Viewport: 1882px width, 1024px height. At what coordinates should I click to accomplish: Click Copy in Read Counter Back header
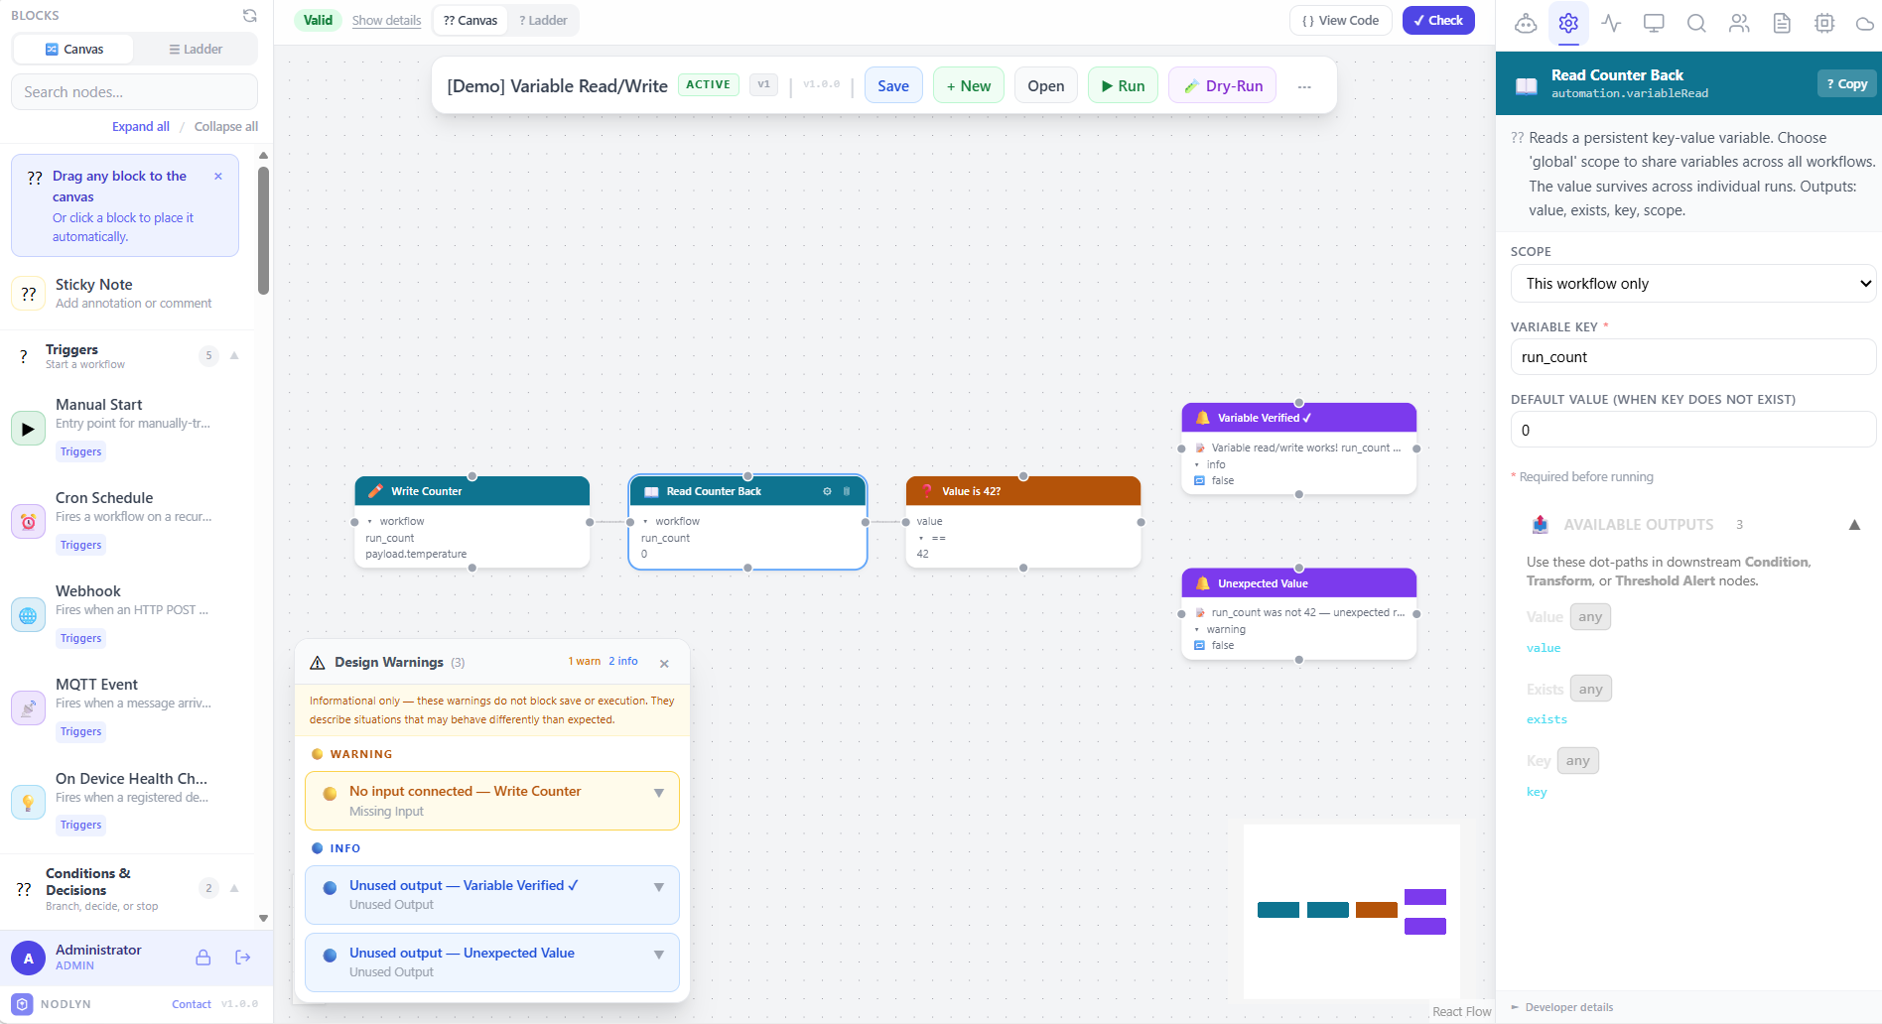click(x=1846, y=84)
